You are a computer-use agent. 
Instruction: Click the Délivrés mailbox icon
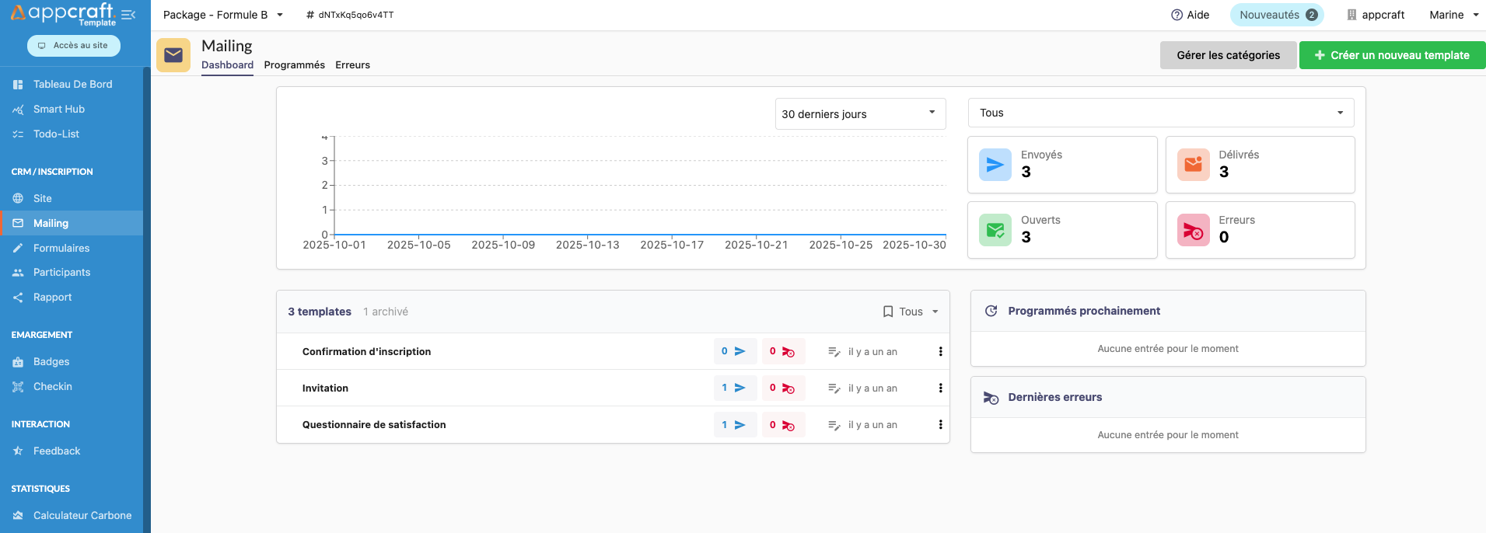[1193, 165]
